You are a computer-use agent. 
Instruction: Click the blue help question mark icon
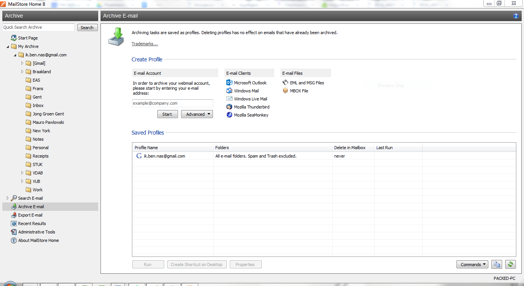(x=516, y=16)
